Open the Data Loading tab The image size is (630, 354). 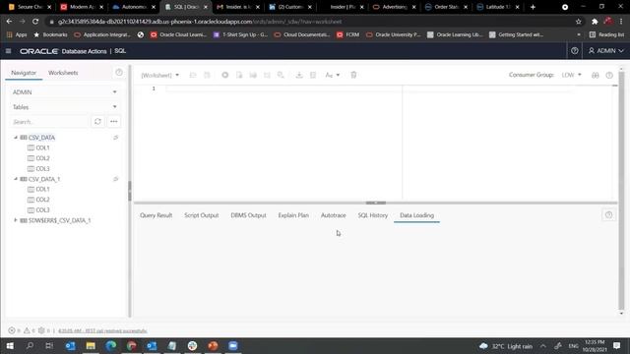pos(416,215)
